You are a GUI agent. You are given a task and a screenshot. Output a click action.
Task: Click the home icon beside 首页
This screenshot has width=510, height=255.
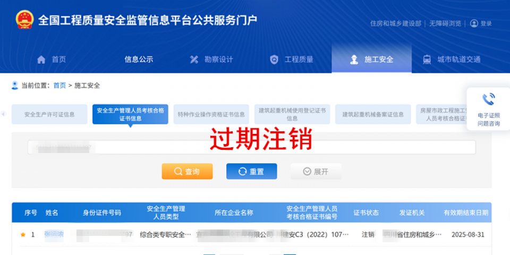41,59
